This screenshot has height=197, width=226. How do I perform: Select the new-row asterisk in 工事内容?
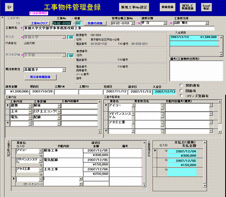[x=8, y=123]
